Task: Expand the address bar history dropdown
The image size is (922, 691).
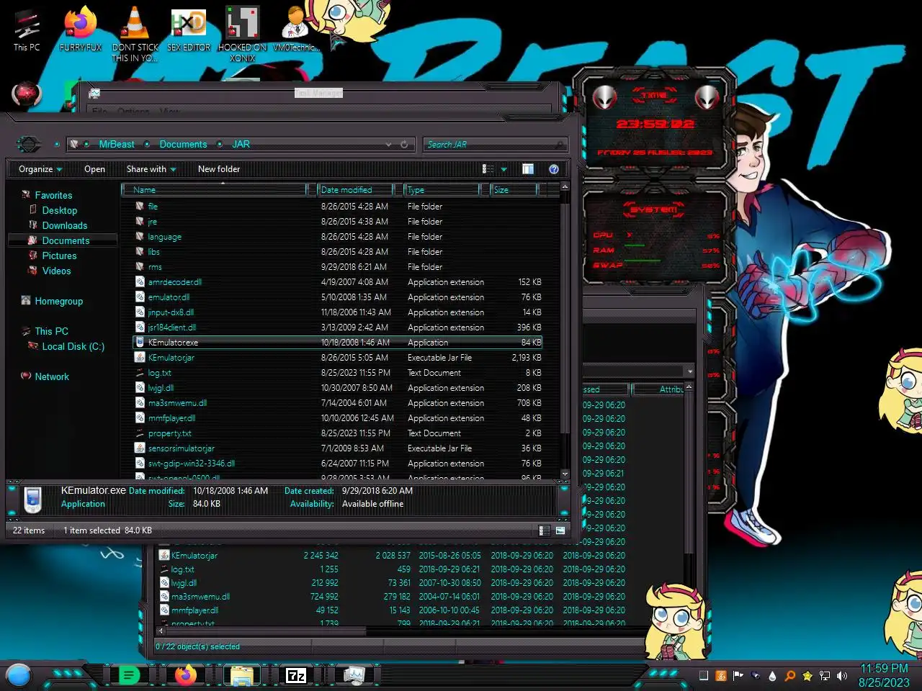Action: (388, 145)
